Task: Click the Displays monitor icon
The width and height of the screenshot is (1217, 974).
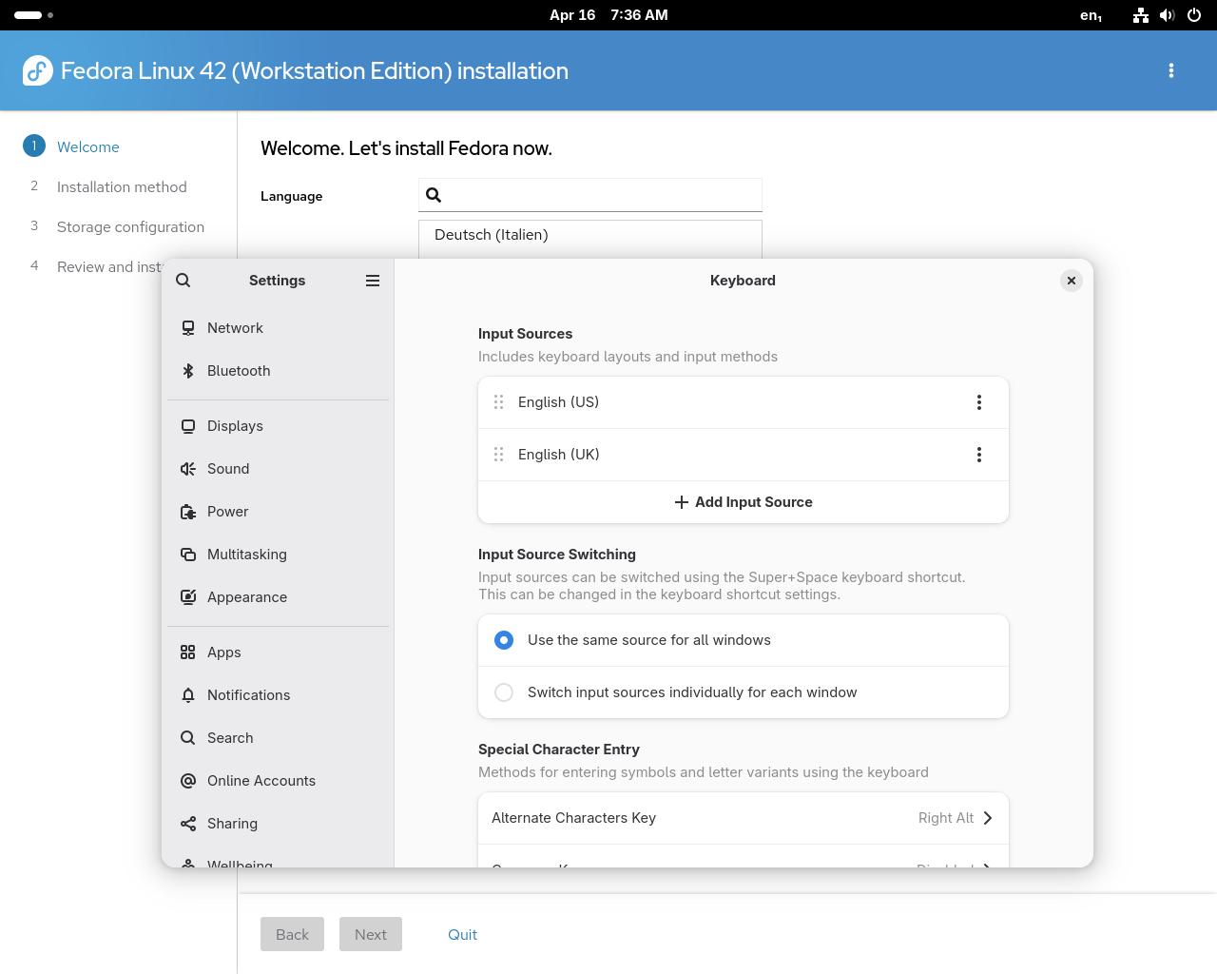Action: click(188, 426)
